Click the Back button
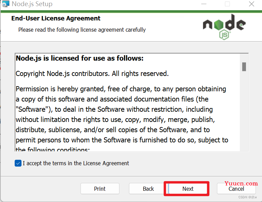Viewport: 262px width, 202px height. 148,189
